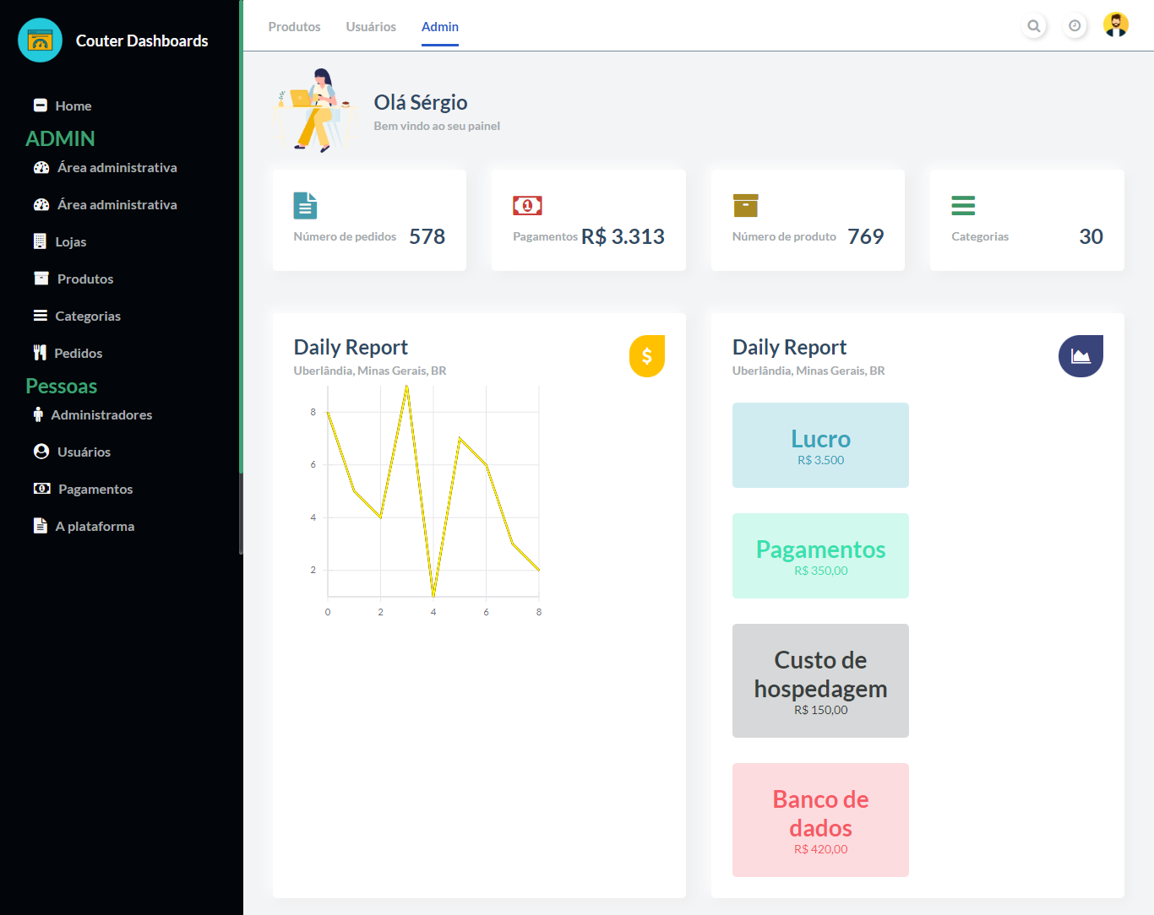Screen dimensions: 1154x915
Task: Click the yellow dollar icon on Daily Report
Action: (647, 356)
